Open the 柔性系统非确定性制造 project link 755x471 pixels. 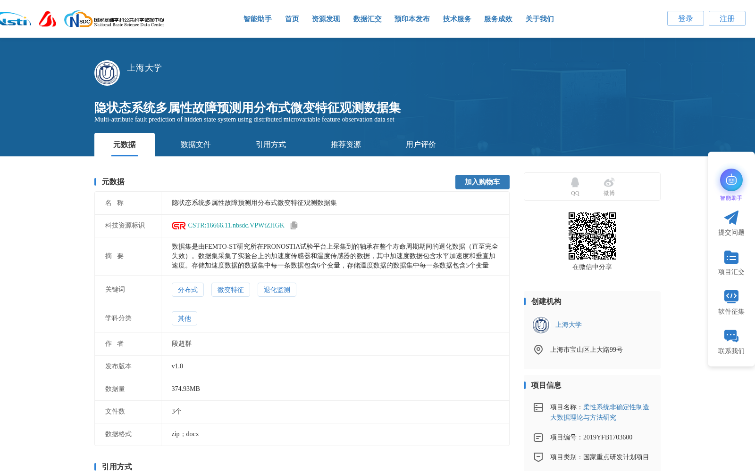point(600,412)
